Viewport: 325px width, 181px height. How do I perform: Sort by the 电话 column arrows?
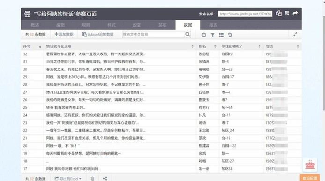coord(298,46)
